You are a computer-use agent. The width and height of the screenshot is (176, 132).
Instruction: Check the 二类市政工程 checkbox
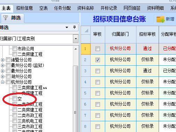(15, 115)
